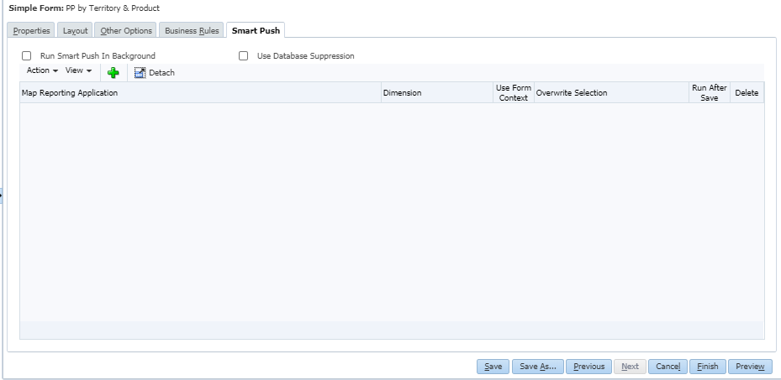This screenshot has height=380, width=781.
Task: Enable Run Smart Push In Background
Action: (27, 56)
